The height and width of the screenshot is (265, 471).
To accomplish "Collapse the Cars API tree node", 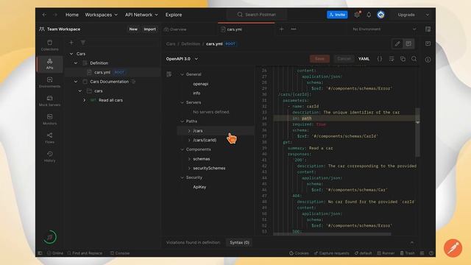I will pyautogui.click(x=71, y=54).
